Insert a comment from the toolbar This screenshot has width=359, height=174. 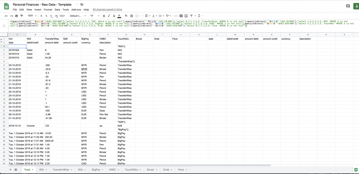(181, 16)
